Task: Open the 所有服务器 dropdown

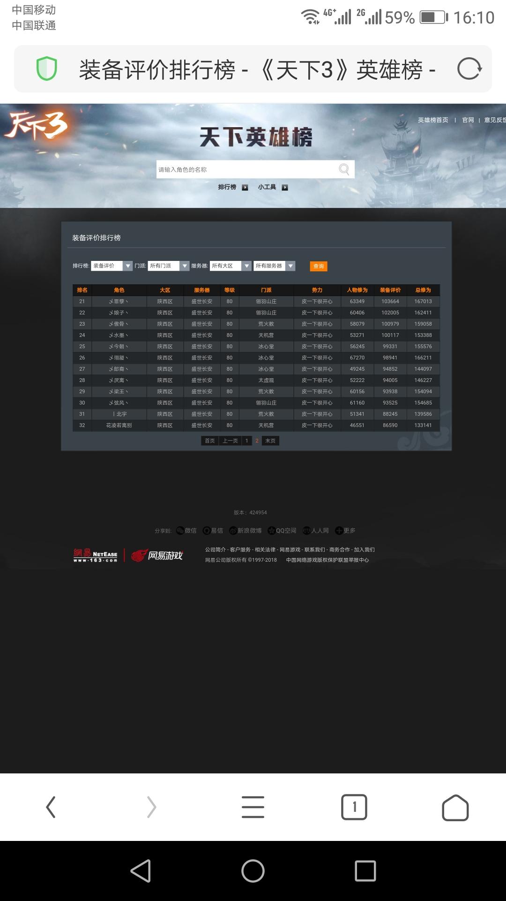Action: (275, 266)
